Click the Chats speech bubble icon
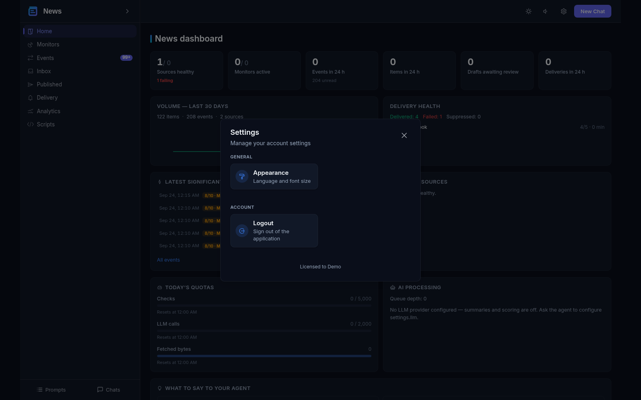Viewport: 641px width, 400px height. click(x=100, y=390)
